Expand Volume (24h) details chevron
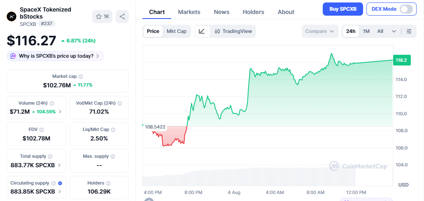Image resolution: width=424 pixels, height=201 pixels. click(x=60, y=112)
